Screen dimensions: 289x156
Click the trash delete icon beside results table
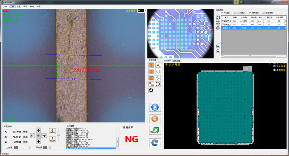218,28
